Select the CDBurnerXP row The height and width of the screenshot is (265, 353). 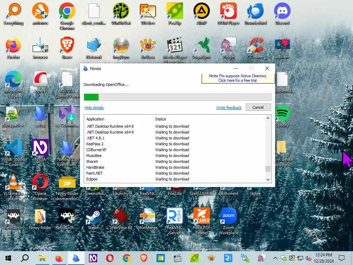pos(174,150)
